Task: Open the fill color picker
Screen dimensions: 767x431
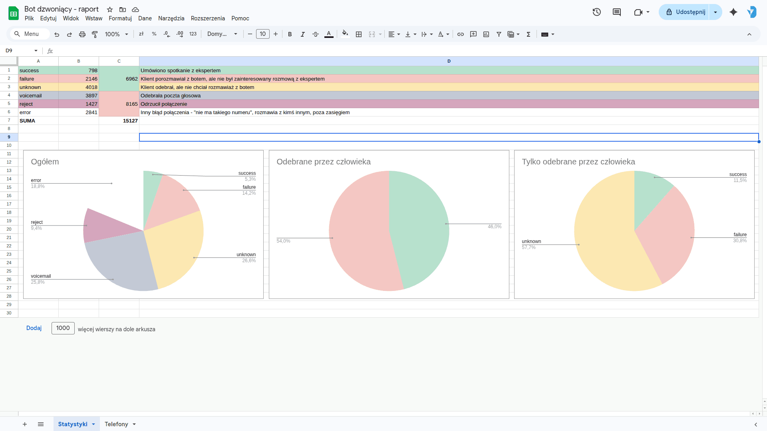Action: (x=345, y=34)
